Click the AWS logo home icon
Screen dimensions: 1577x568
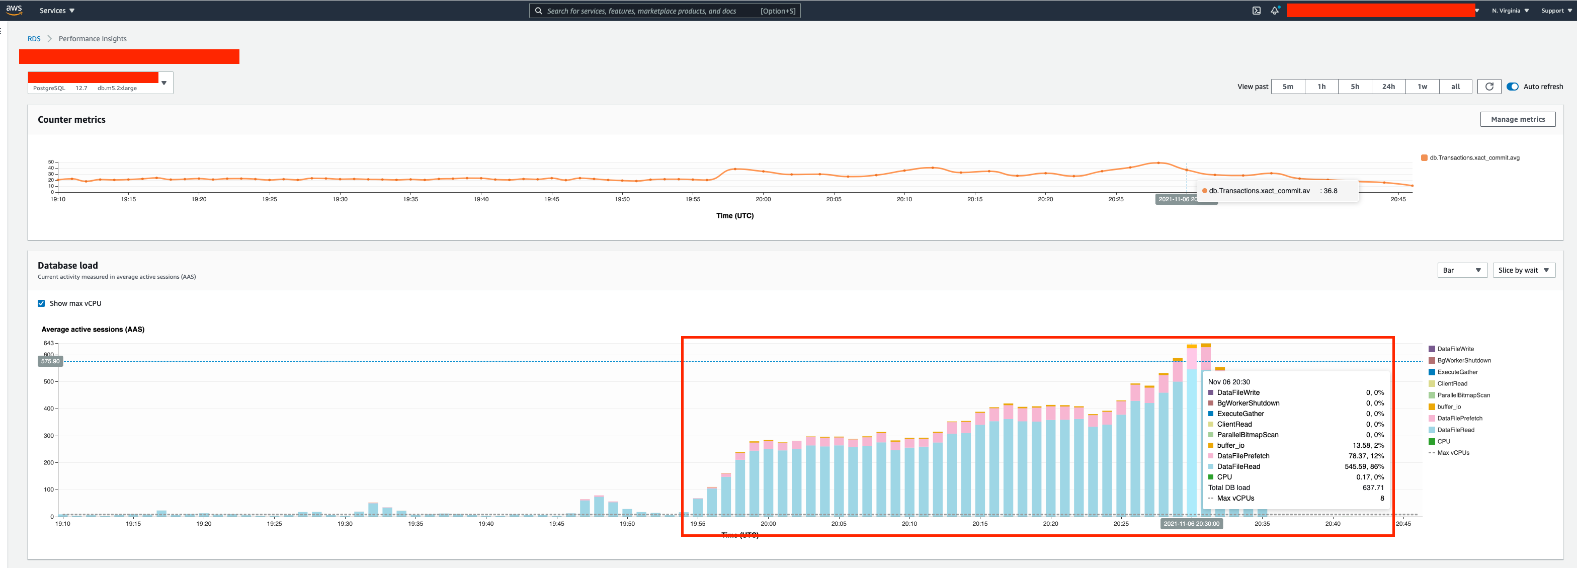click(x=14, y=10)
